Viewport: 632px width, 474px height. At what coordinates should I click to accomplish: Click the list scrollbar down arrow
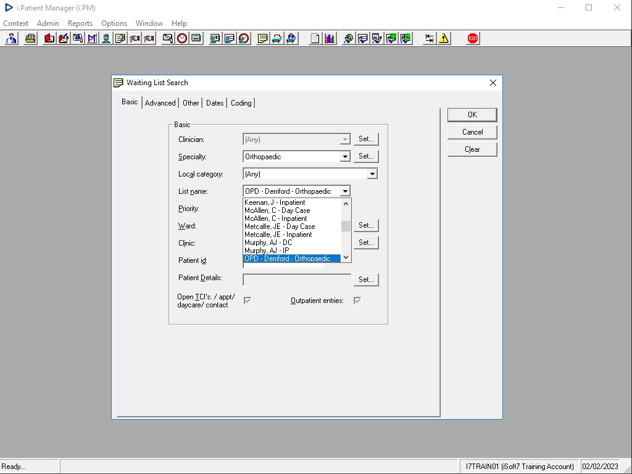coord(346,257)
